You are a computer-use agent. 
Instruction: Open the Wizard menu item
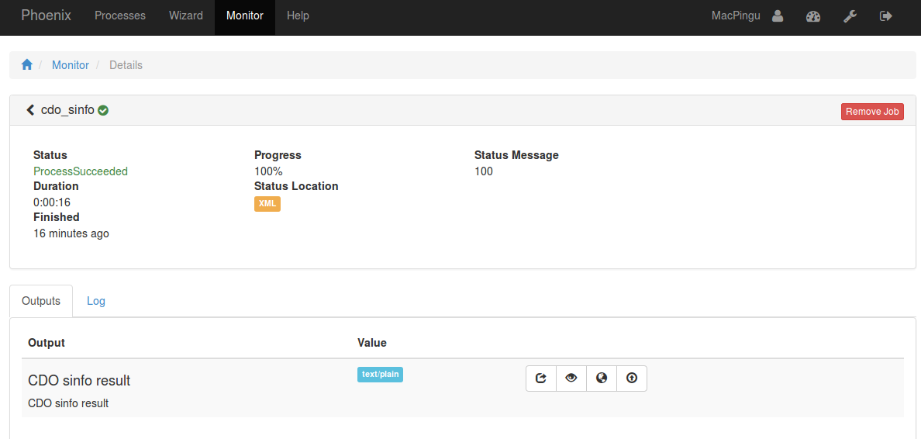click(x=186, y=16)
